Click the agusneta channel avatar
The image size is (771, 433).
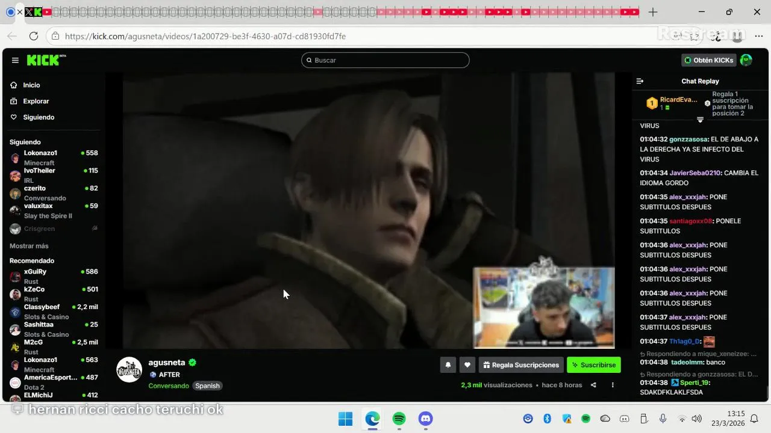coord(129,370)
